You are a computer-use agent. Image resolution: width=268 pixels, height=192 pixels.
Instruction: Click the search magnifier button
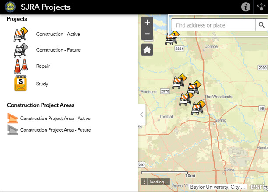coord(261,25)
